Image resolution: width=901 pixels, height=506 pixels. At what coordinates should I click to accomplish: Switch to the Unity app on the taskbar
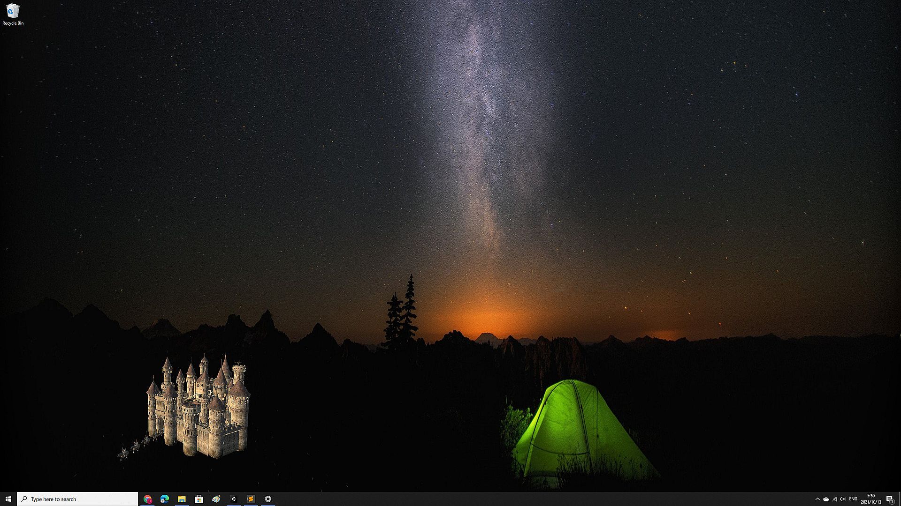pos(233,499)
